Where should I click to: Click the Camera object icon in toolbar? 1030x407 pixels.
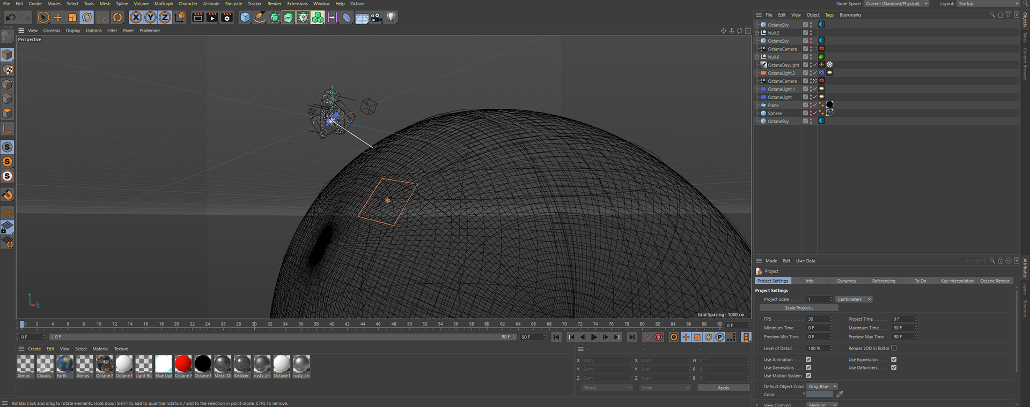(377, 18)
